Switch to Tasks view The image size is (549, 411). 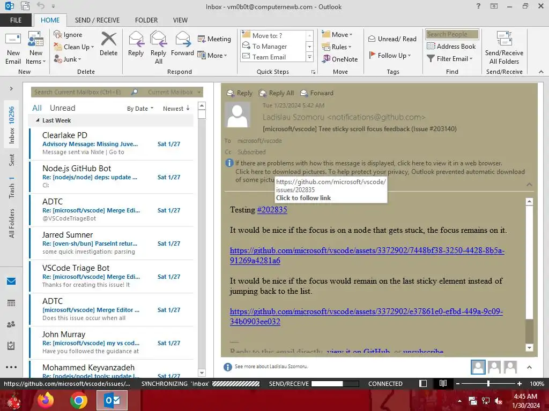point(11,346)
